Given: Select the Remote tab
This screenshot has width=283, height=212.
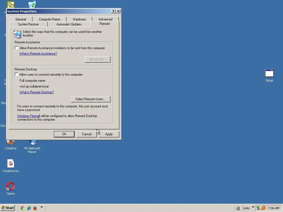Looking at the screenshot, I should click(105, 24).
